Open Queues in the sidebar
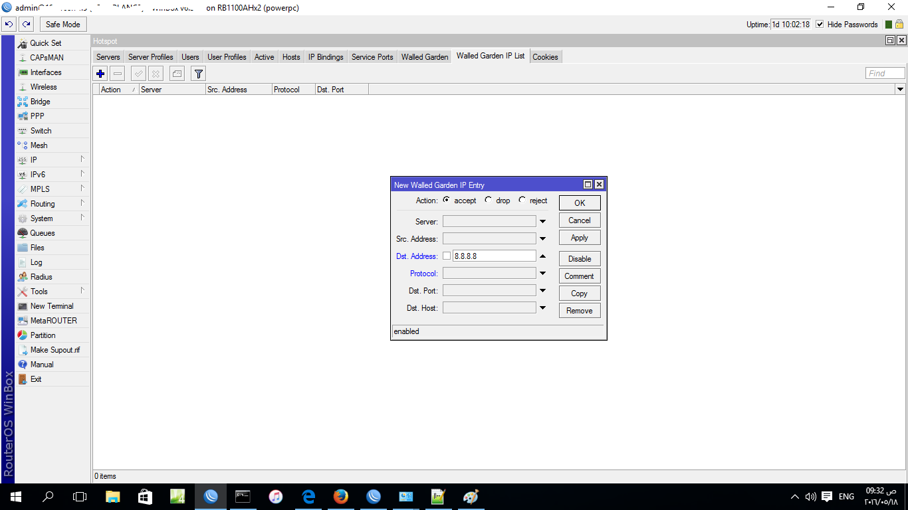Viewport: 908px width, 510px height. 53,233
